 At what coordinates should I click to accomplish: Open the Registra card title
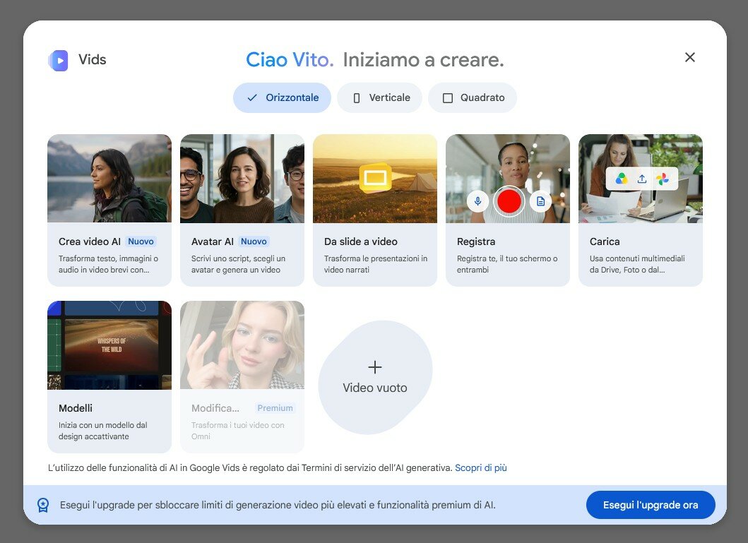pyautogui.click(x=476, y=241)
